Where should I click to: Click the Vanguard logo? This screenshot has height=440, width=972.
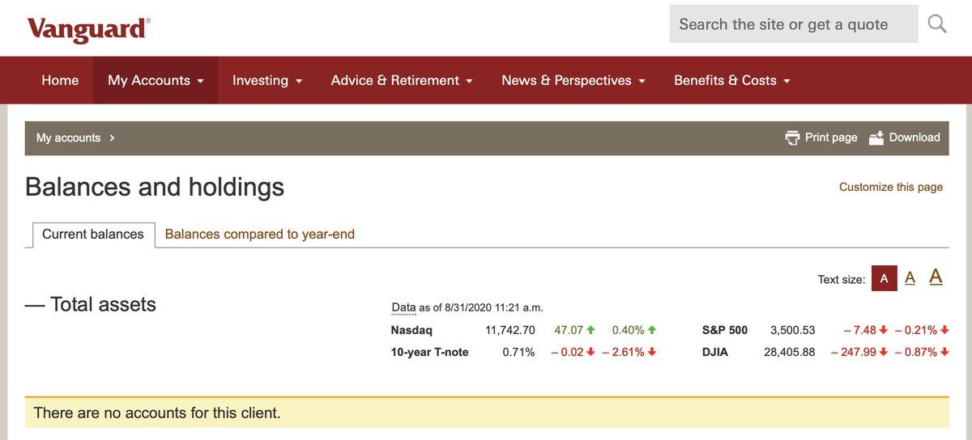pos(88,30)
